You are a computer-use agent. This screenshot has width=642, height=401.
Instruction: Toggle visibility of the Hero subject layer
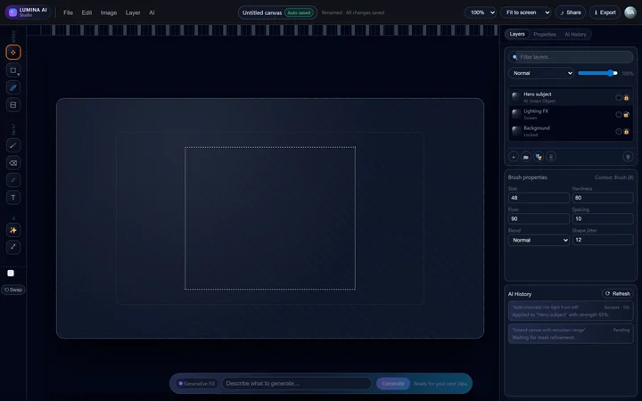pos(619,97)
